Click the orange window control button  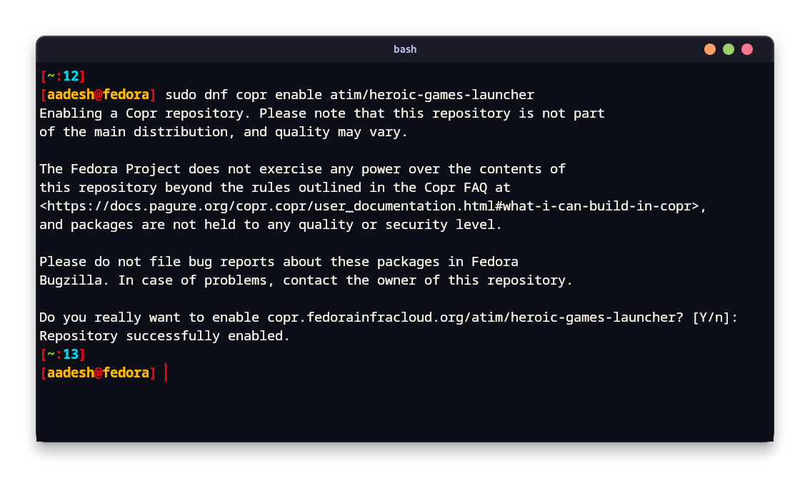point(709,49)
